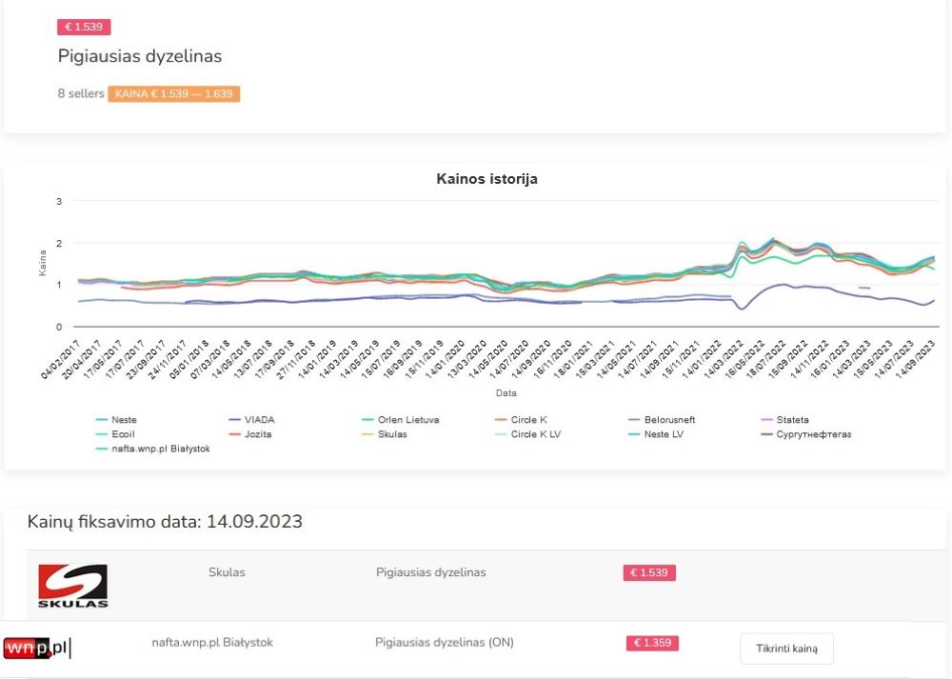Click the wnp.pl logo

pos(37,649)
